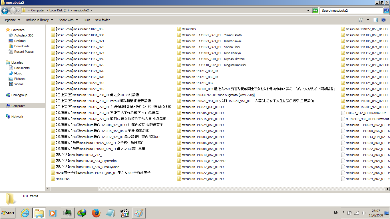
Task: Click the Forward navigation arrow button
Action: (13, 11)
